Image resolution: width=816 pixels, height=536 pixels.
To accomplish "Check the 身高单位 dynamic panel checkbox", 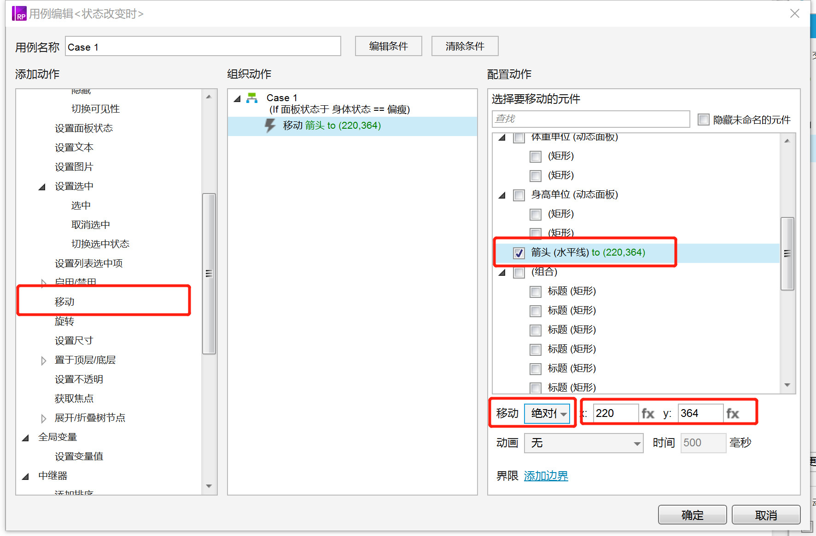I will tap(519, 195).
